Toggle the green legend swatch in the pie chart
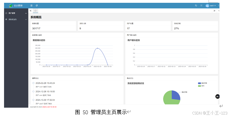This screenshot has width=231, height=117. 200,86
